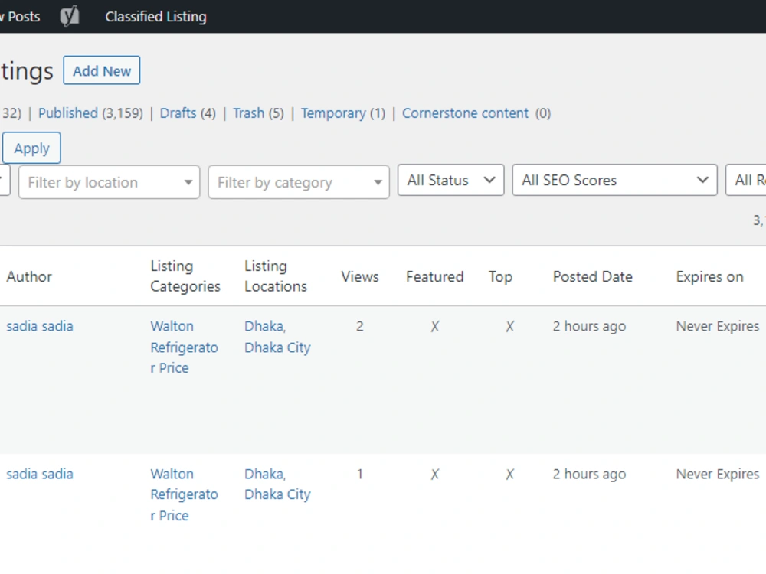Filter by Cornerstone content
766x574 pixels.
[465, 113]
